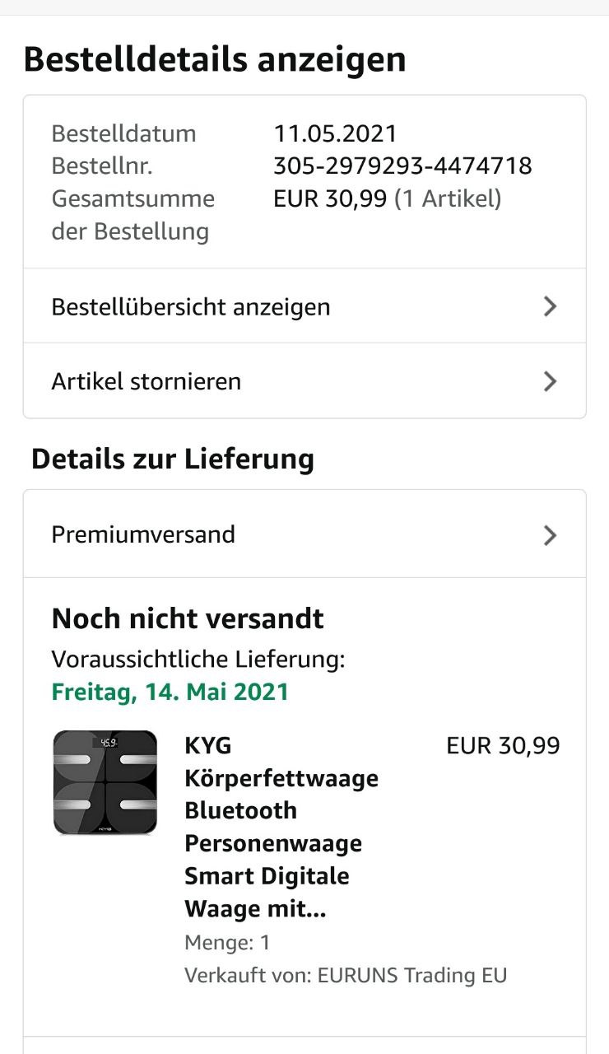
Task: Tap the order date 11.05.2021
Action: click(336, 133)
